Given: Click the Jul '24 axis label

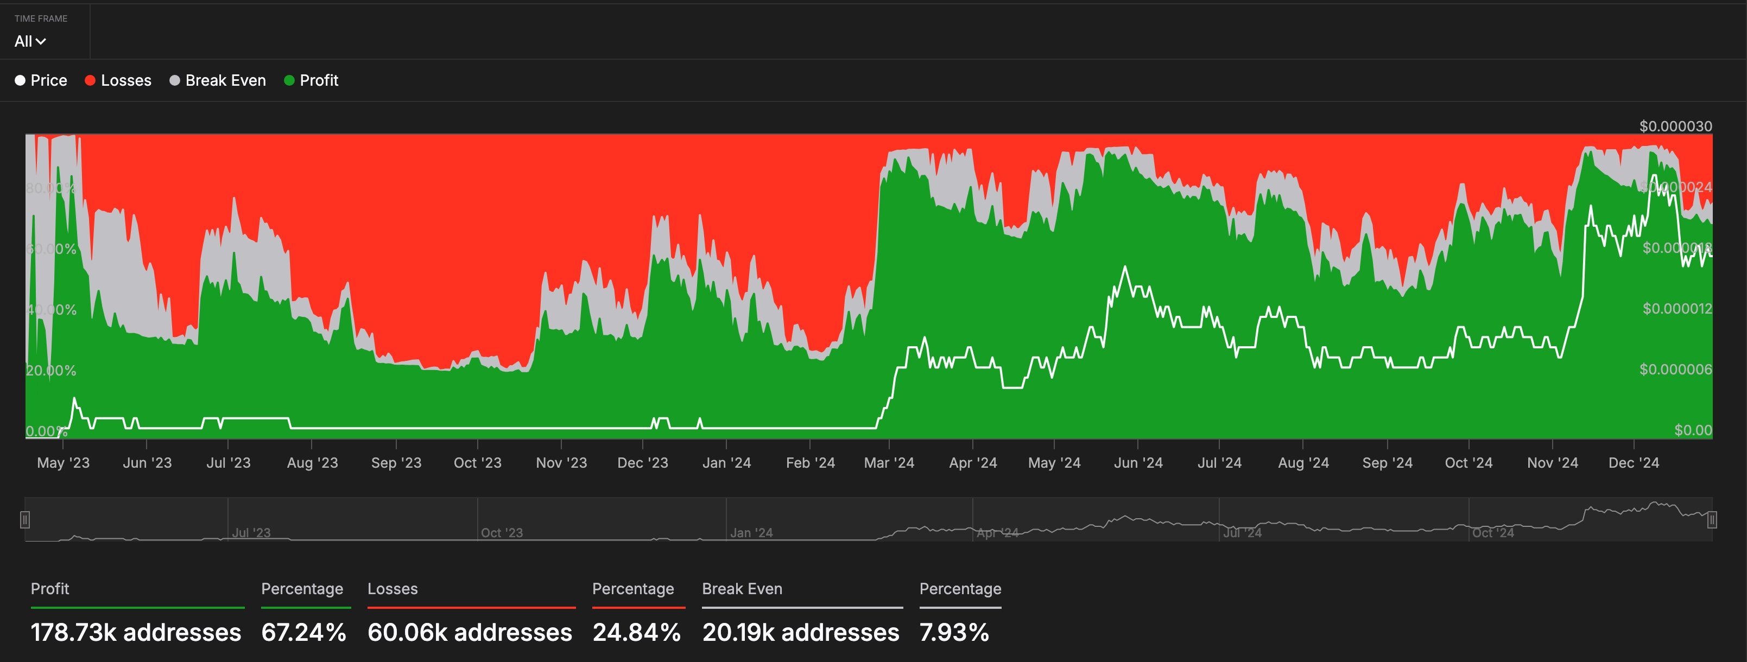Looking at the screenshot, I should click(1219, 463).
